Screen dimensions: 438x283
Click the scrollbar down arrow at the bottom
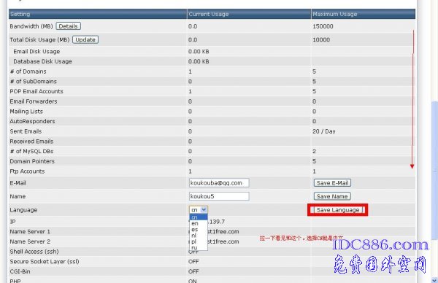tap(434, 279)
